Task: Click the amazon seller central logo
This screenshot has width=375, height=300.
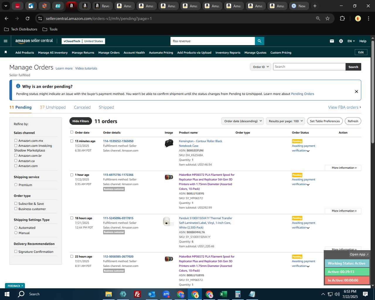Action: (34, 41)
